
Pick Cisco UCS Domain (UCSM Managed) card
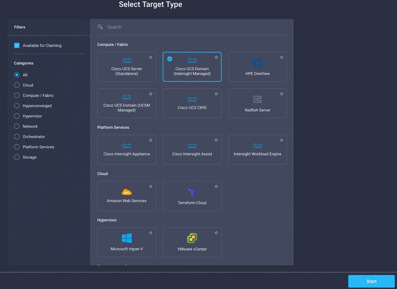tap(127, 103)
